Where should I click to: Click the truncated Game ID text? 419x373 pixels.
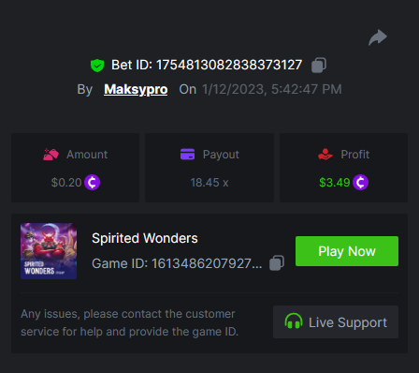177,263
